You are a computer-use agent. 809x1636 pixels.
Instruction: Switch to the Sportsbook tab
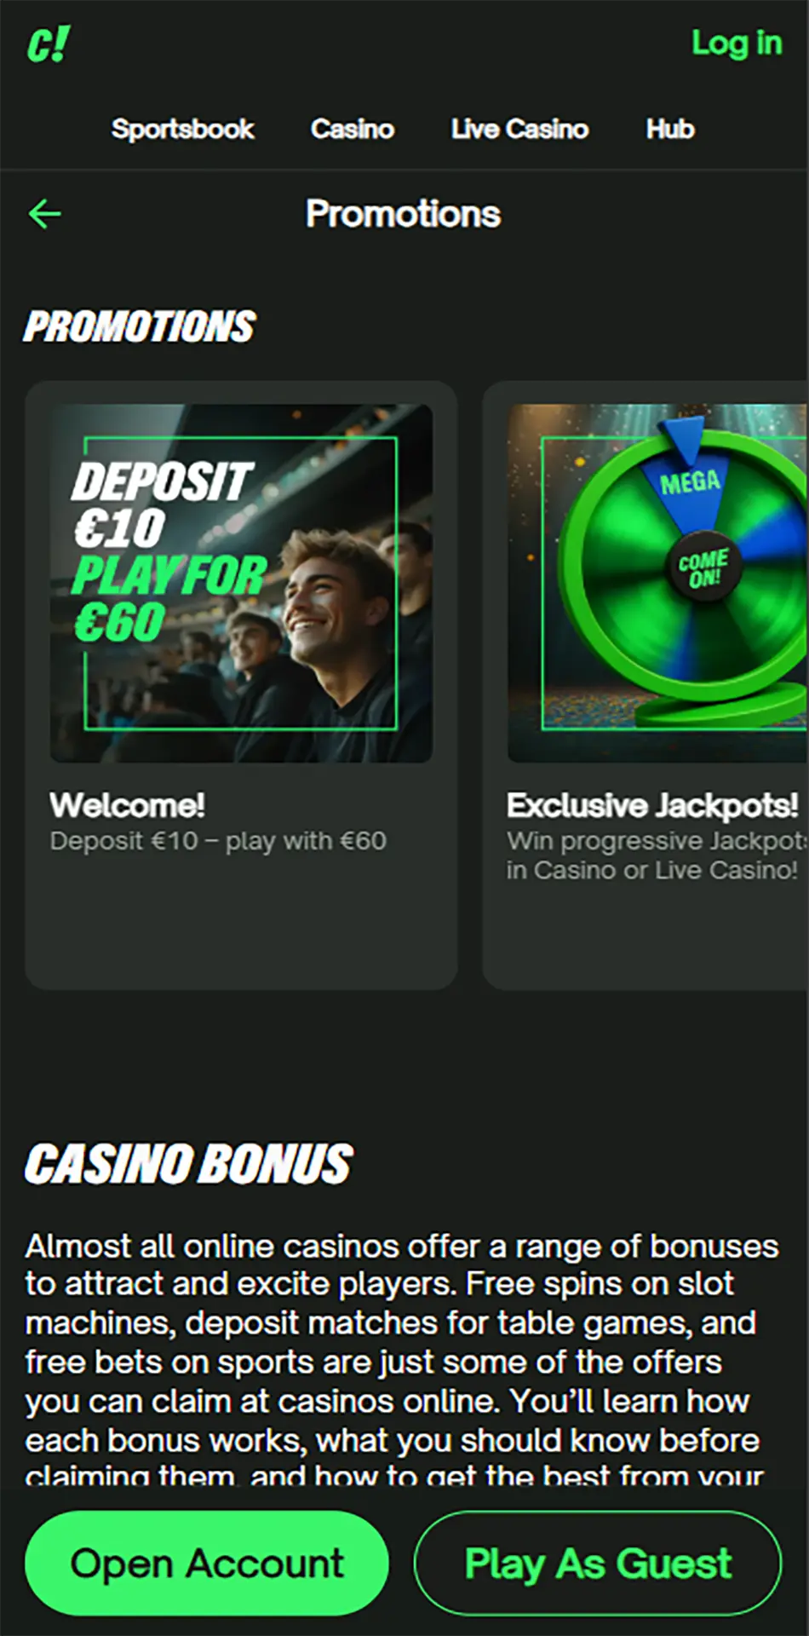tap(182, 130)
